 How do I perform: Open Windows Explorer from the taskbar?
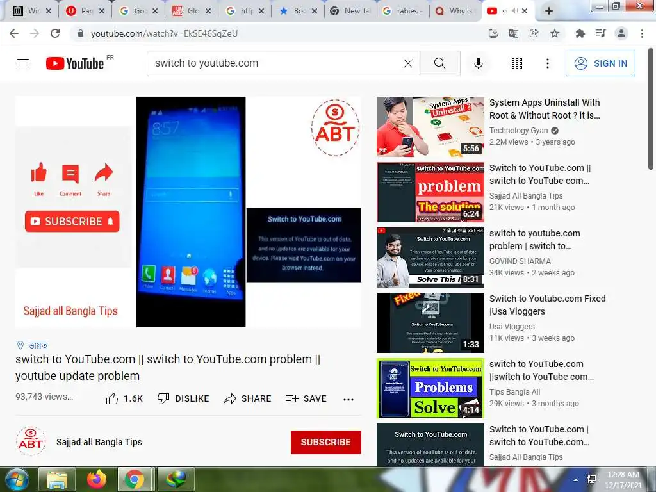[x=57, y=479]
